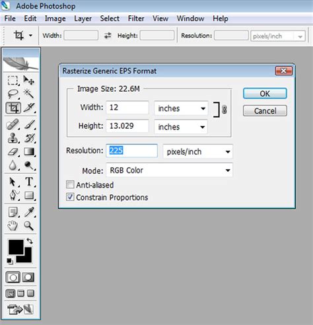The height and width of the screenshot is (325, 313).
Task: Swap foreground and background colors
Action: coord(30,241)
